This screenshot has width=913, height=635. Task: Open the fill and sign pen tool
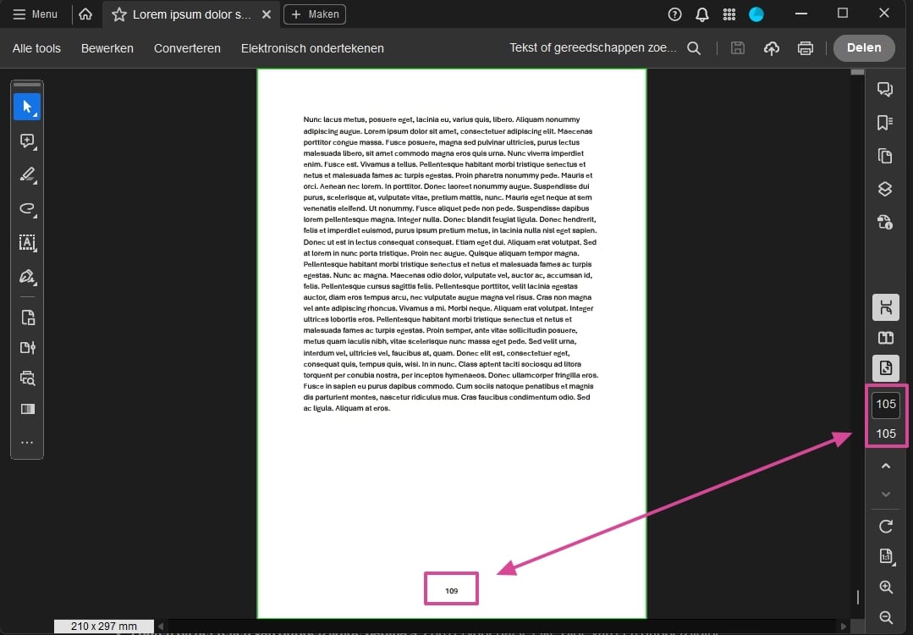27,276
